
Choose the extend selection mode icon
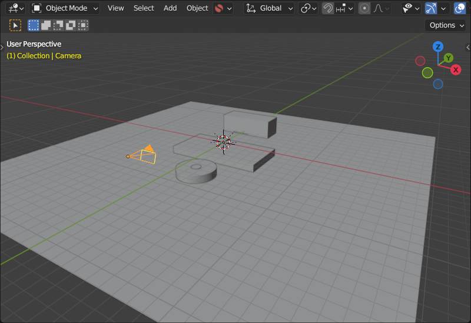click(x=46, y=25)
